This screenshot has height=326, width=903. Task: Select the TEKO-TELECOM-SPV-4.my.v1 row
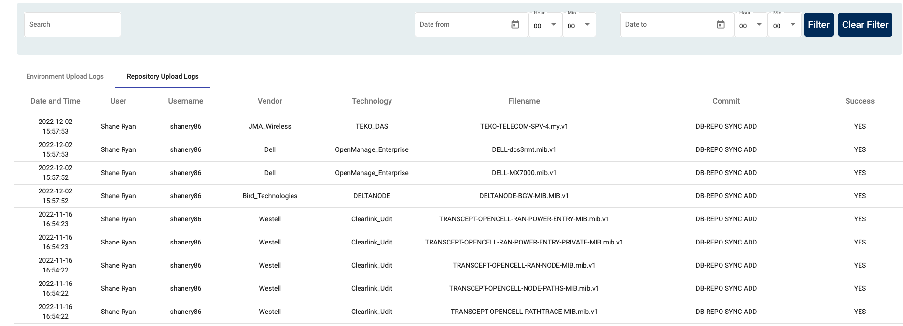click(524, 126)
